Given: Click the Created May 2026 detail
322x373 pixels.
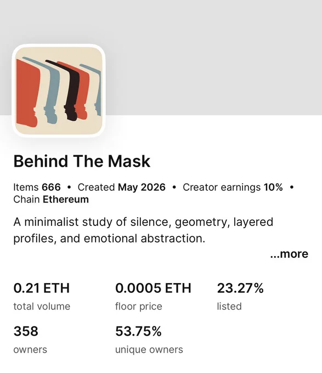Looking at the screenshot, I should pos(122,187).
